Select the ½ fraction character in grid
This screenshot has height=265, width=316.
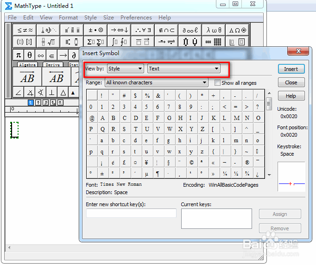click(236, 174)
